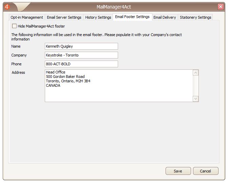228x183 pixels.
Task: Tick the Hide MailManager4Act footer checkbox
Action: tap(14, 26)
